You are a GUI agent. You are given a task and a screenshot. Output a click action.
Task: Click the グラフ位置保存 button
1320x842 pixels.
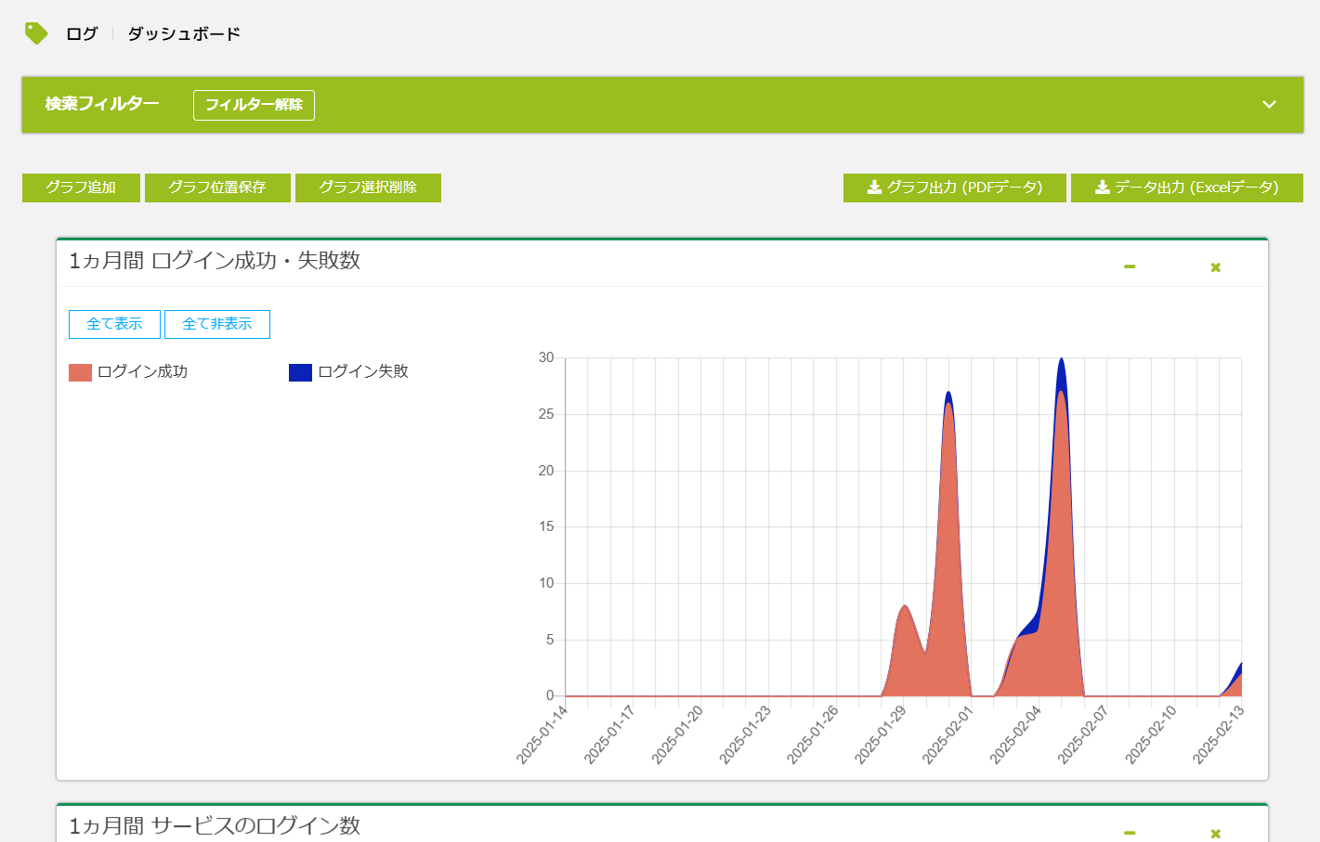(217, 188)
